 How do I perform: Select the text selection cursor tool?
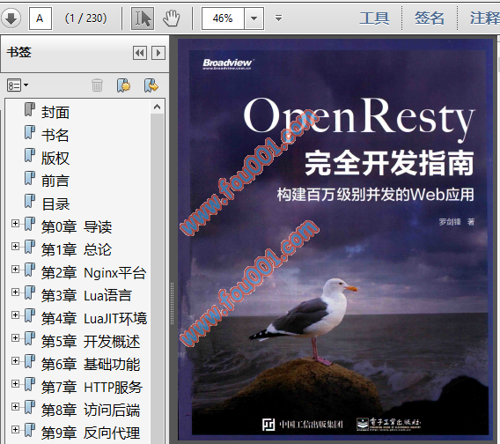[x=143, y=18]
